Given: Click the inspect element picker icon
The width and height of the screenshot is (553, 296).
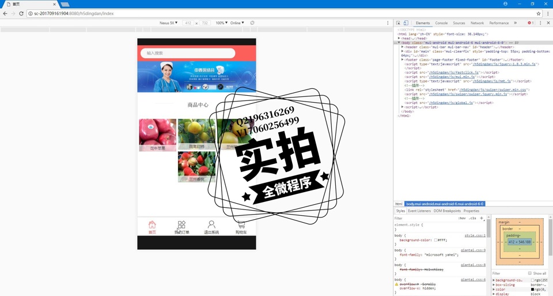Looking at the screenshot, I should click(x=398, y=23).
